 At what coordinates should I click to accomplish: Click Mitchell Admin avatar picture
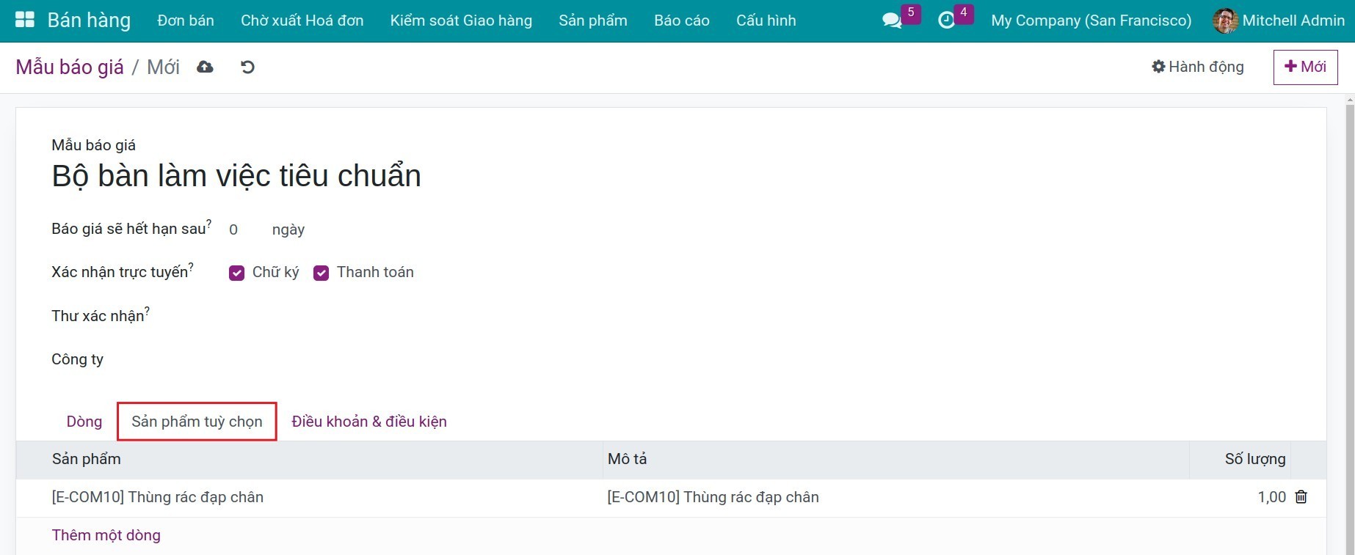pos(1225,21)
